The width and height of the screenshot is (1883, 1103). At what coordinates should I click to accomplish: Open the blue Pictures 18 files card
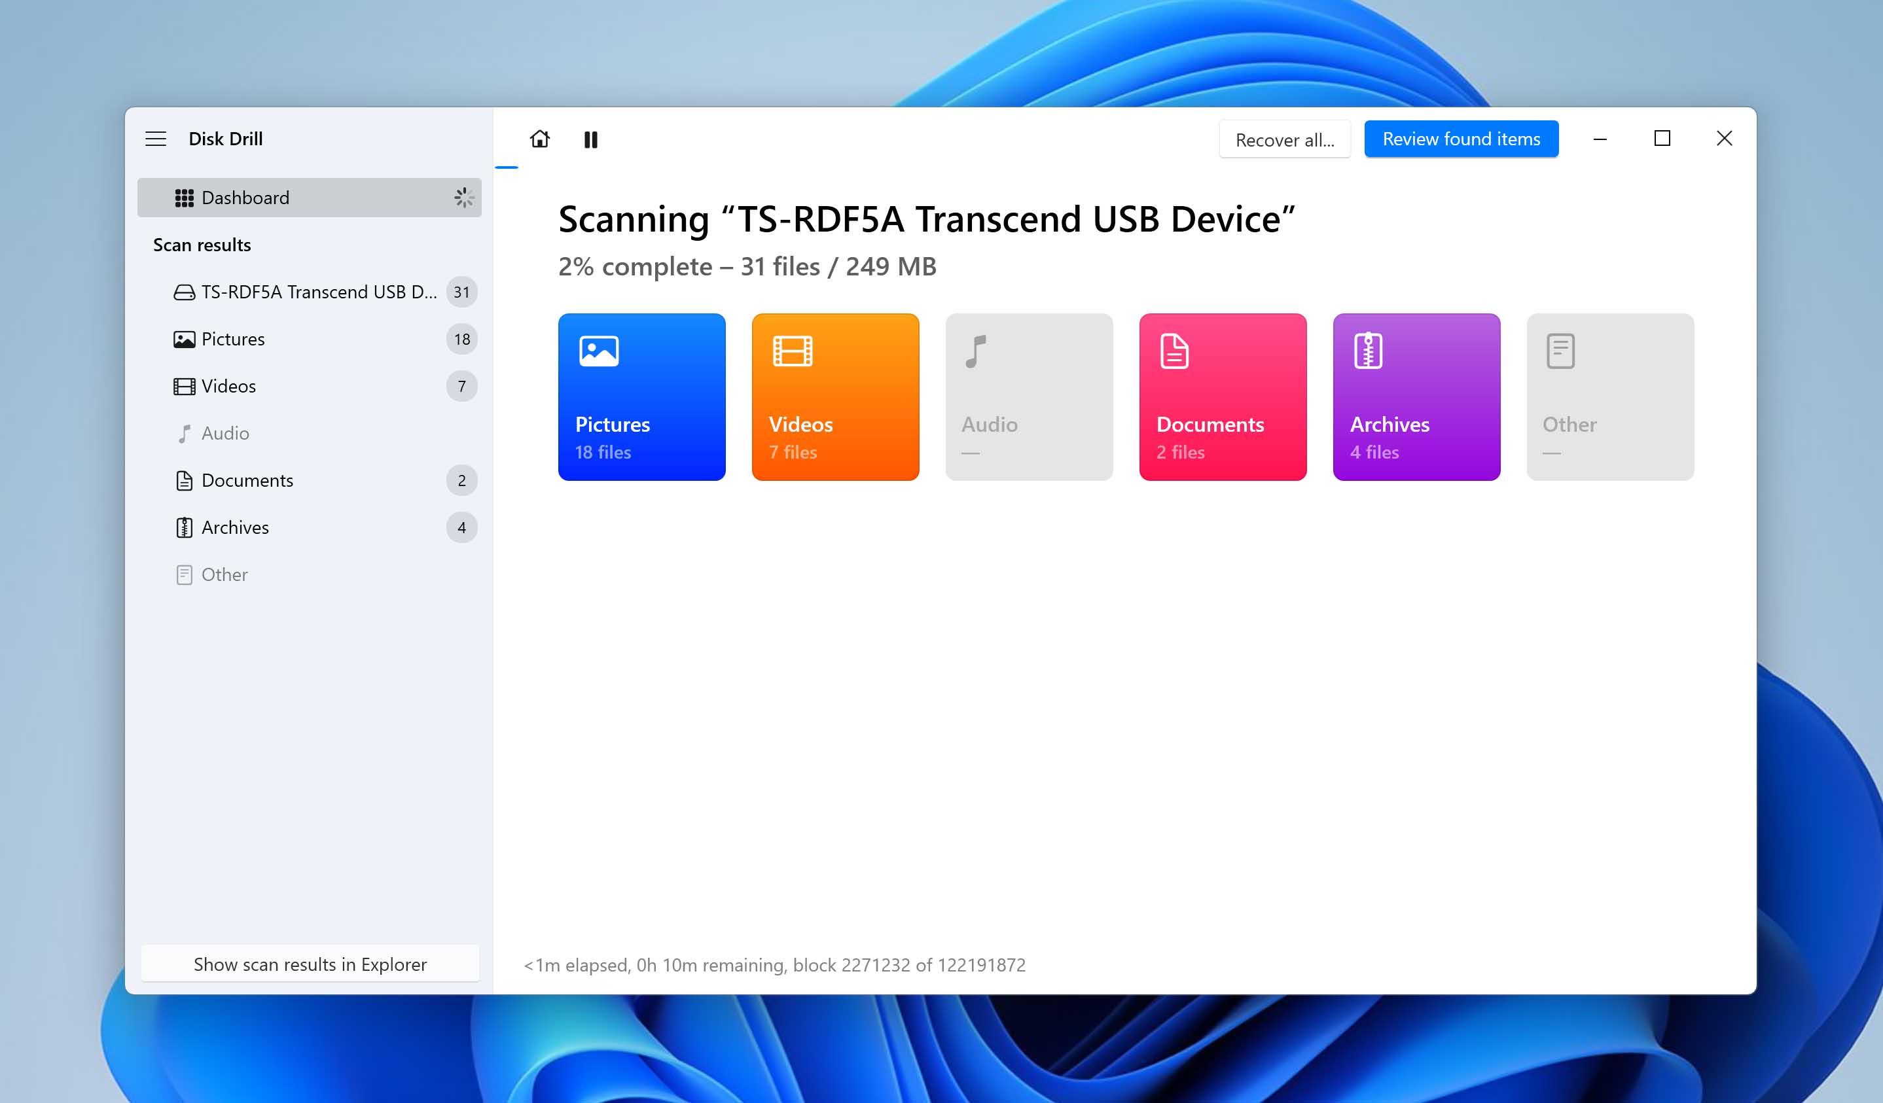[642, 396]
